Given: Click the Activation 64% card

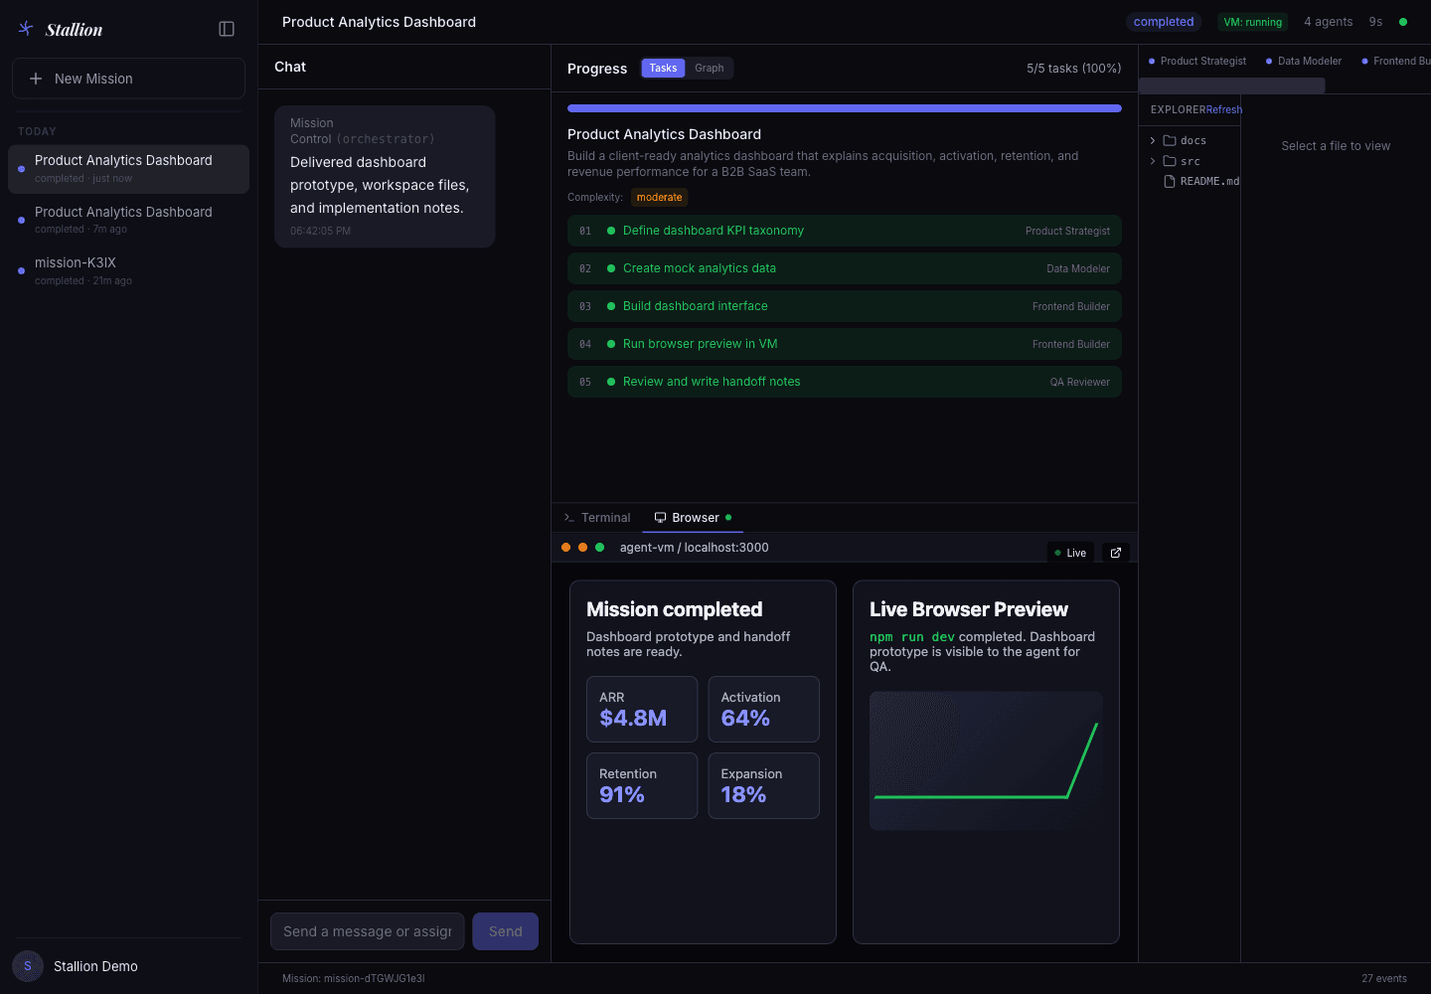Looking at the screenshot, I should [x=763, y=710].
